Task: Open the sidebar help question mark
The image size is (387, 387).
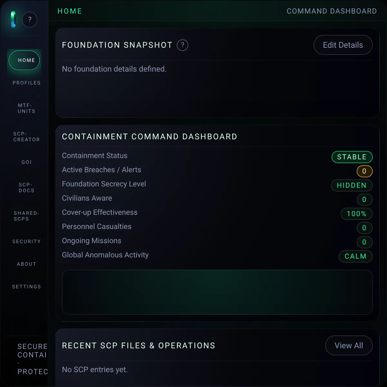Action: [30, 20]
